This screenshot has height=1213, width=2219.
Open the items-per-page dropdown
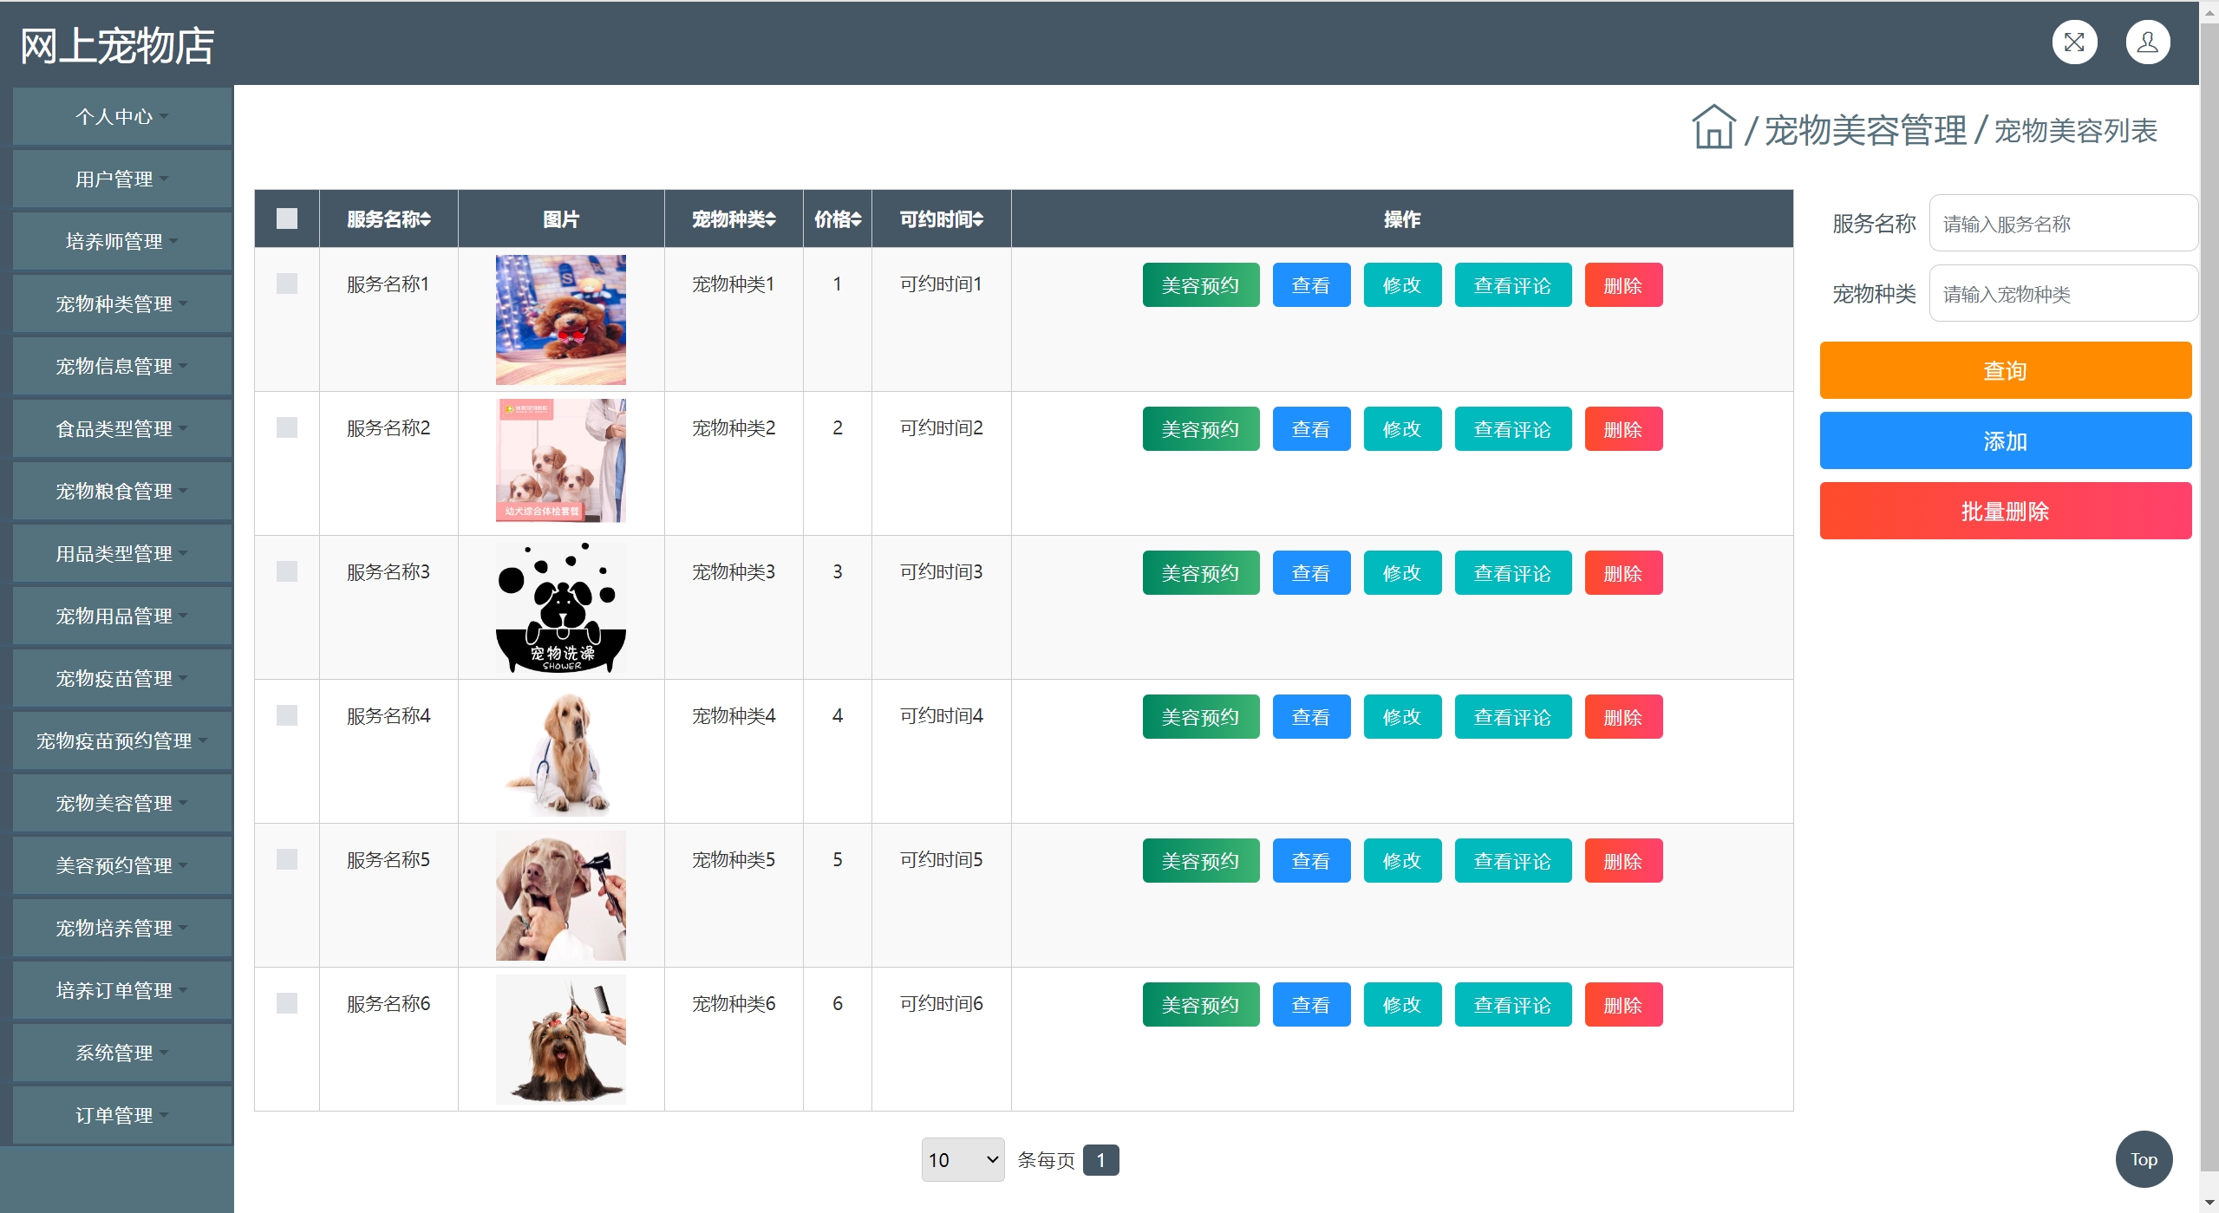pos(962,1159)
